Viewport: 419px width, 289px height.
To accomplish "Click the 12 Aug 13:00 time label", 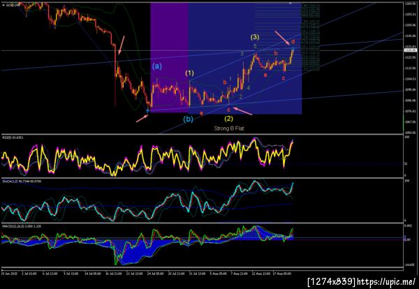I will click(x=260, y=274).
